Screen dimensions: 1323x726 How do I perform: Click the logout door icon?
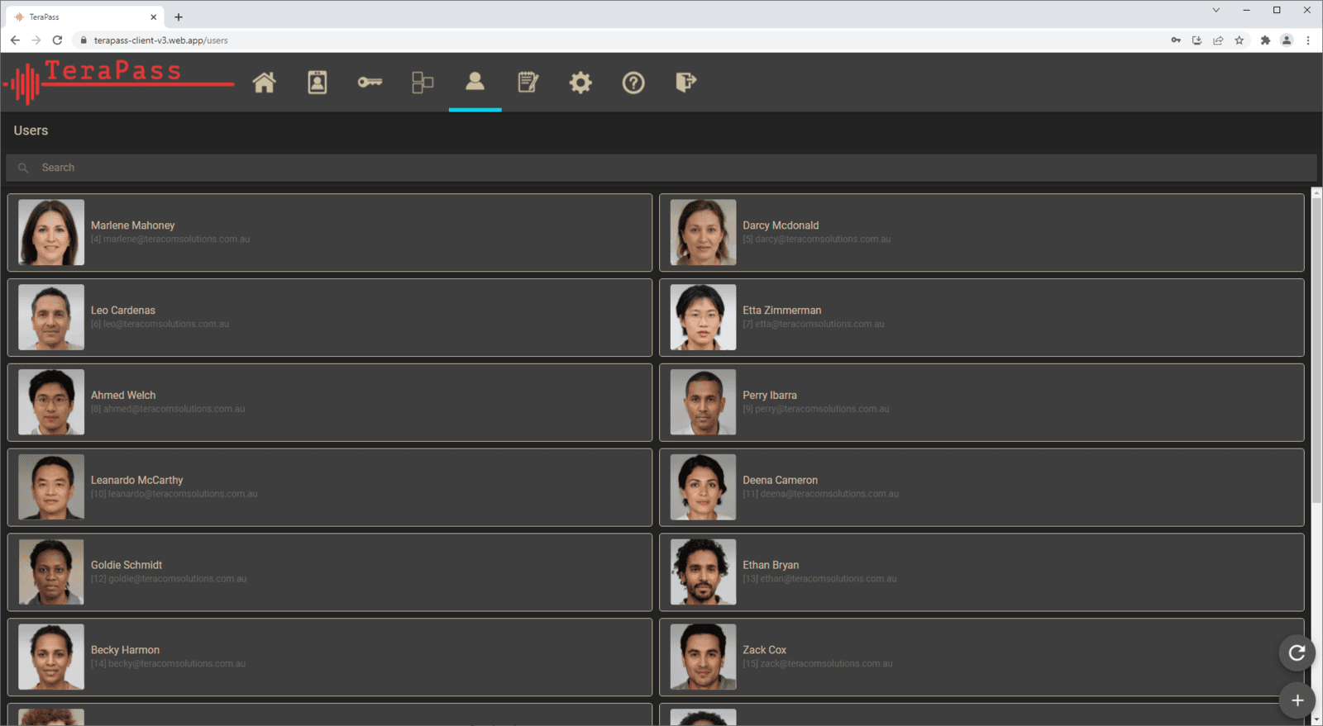coord(686,82)
